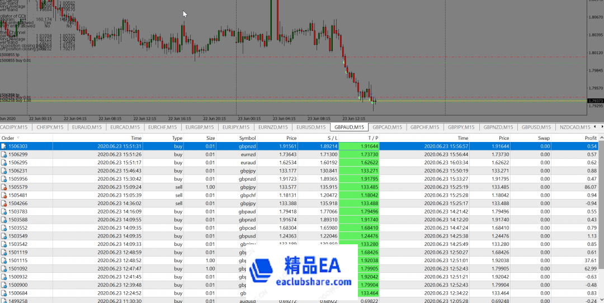Sort by the Swap column header
The width and height of the screenshot is (604, 303).
click(531, 138)
